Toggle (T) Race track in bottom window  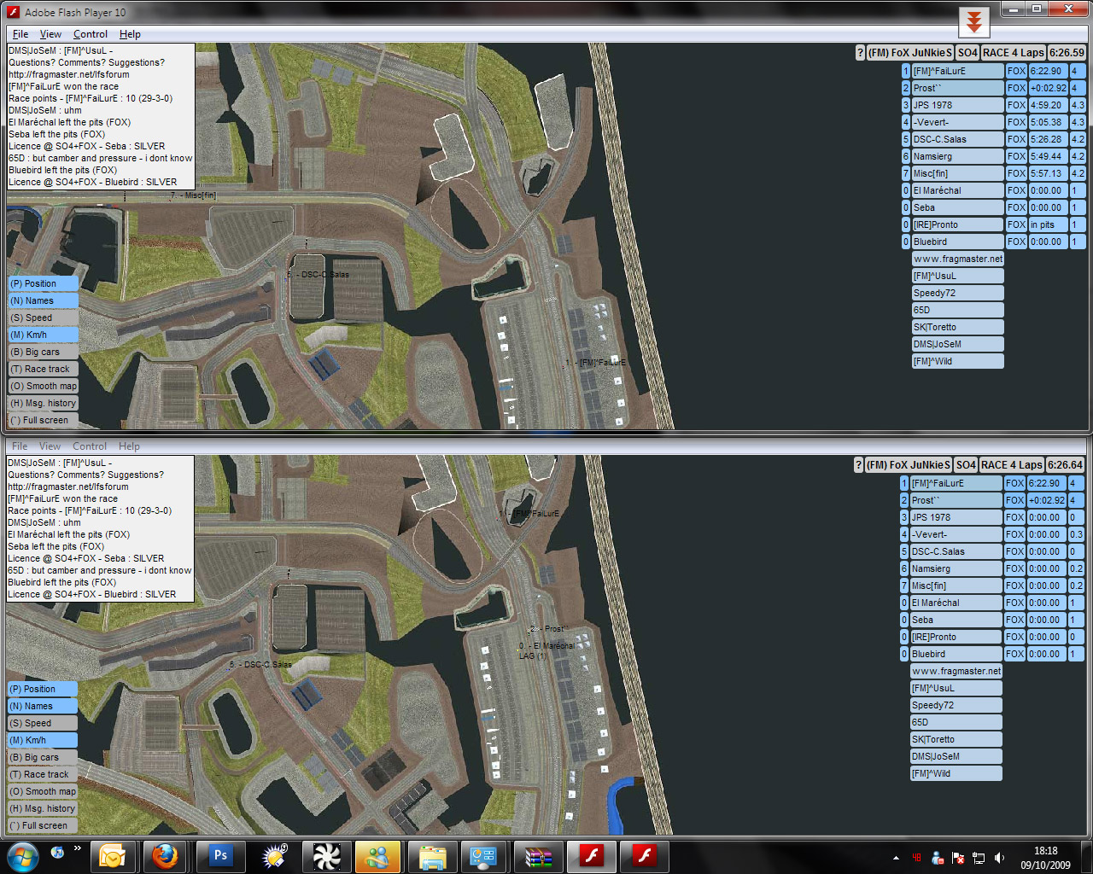pos(42,774)
